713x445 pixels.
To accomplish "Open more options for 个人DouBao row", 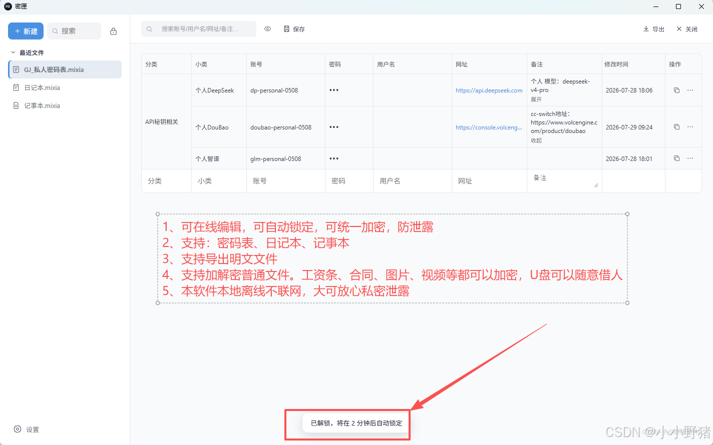I will [x=690, y=126].
